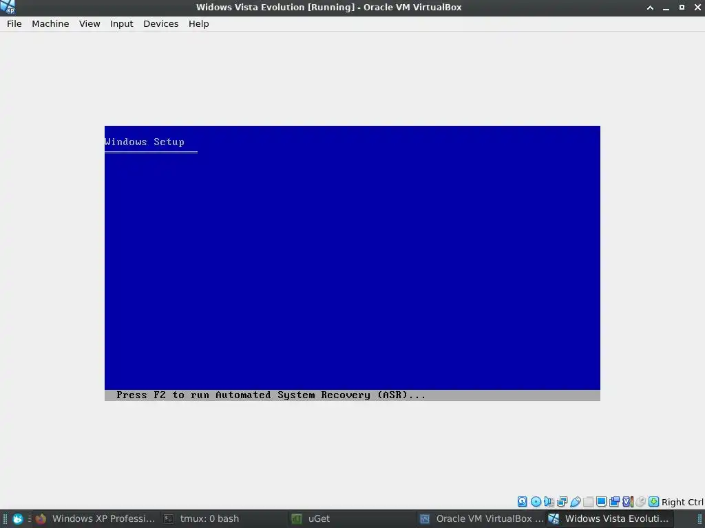The height and width of the screenshot is (528, 705).
Task: Click the CPU virtualization status icon
Action: click(x=628, y=502)
